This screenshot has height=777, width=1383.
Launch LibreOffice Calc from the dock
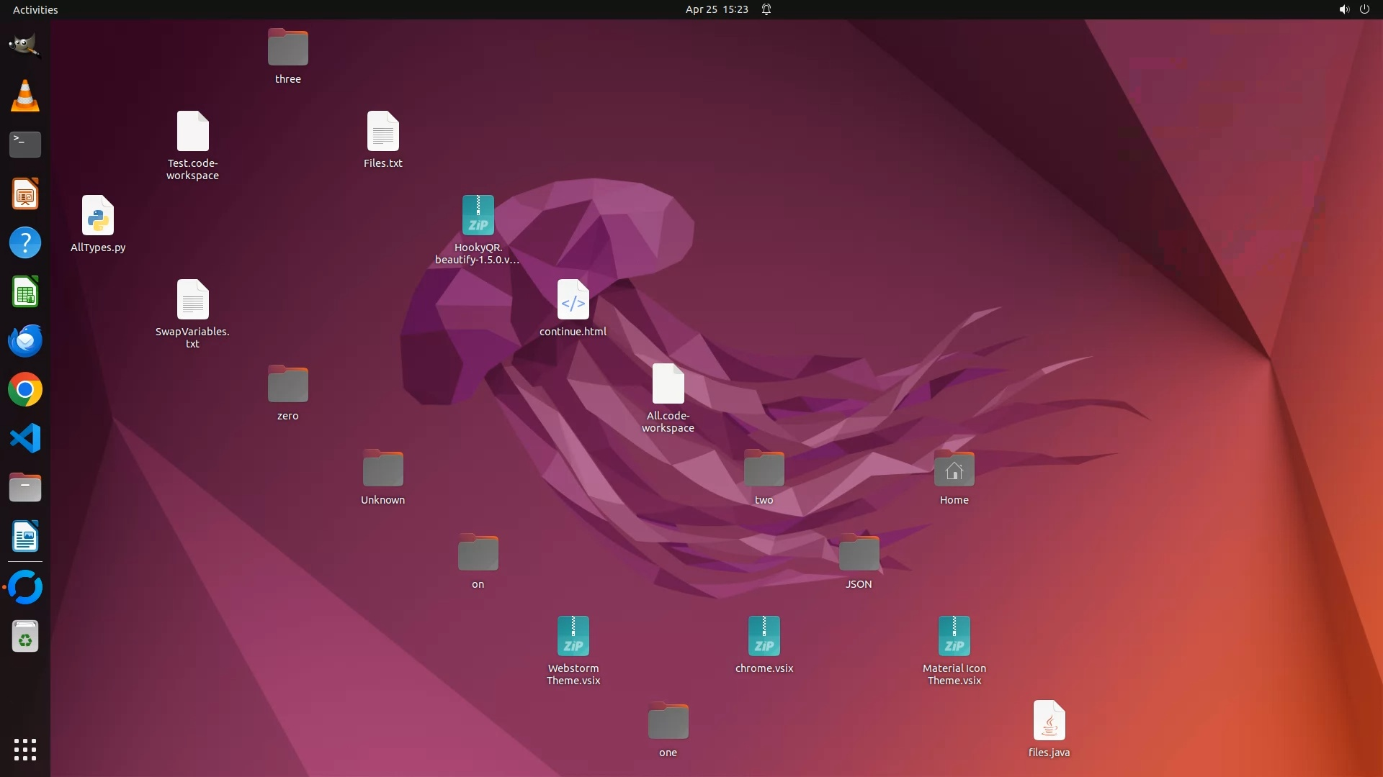(24, 291)
